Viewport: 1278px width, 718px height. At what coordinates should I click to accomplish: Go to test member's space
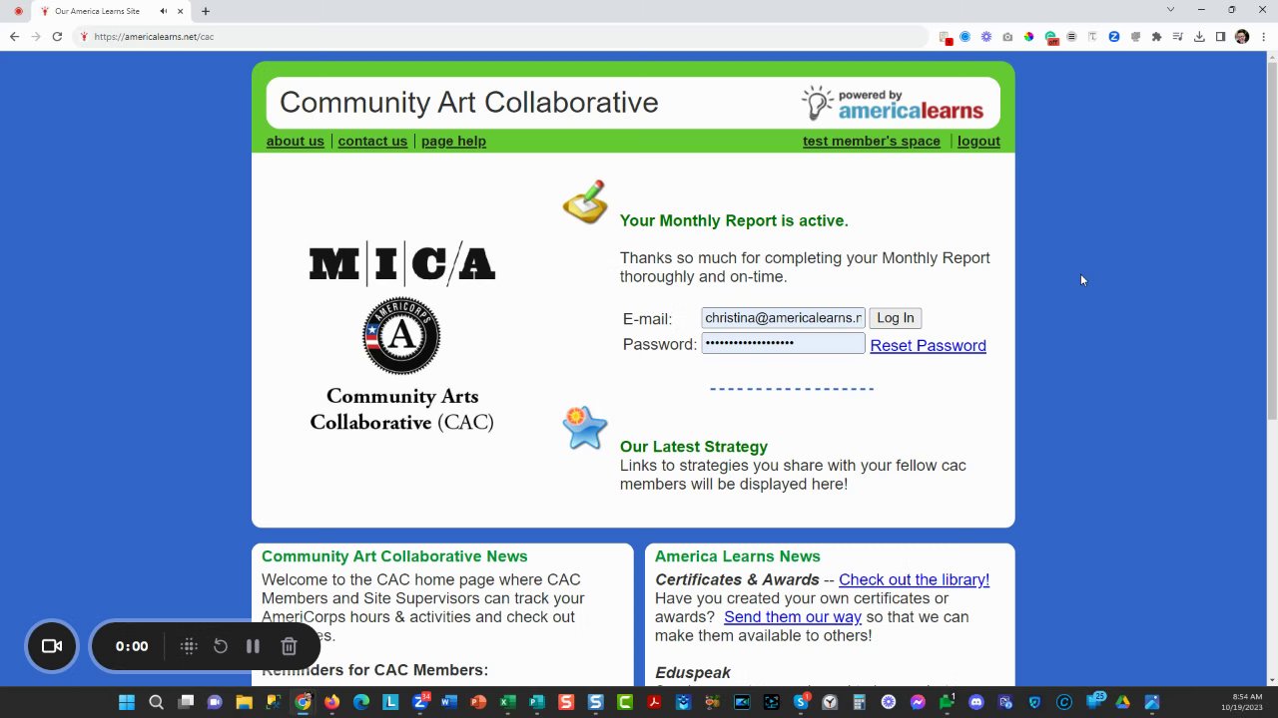pyautogui.click(x=872, y=141)
